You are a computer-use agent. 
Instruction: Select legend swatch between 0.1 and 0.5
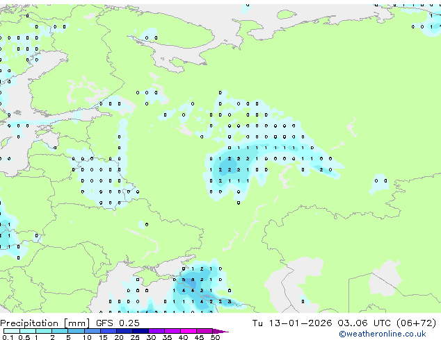click(x=12, y=331)
